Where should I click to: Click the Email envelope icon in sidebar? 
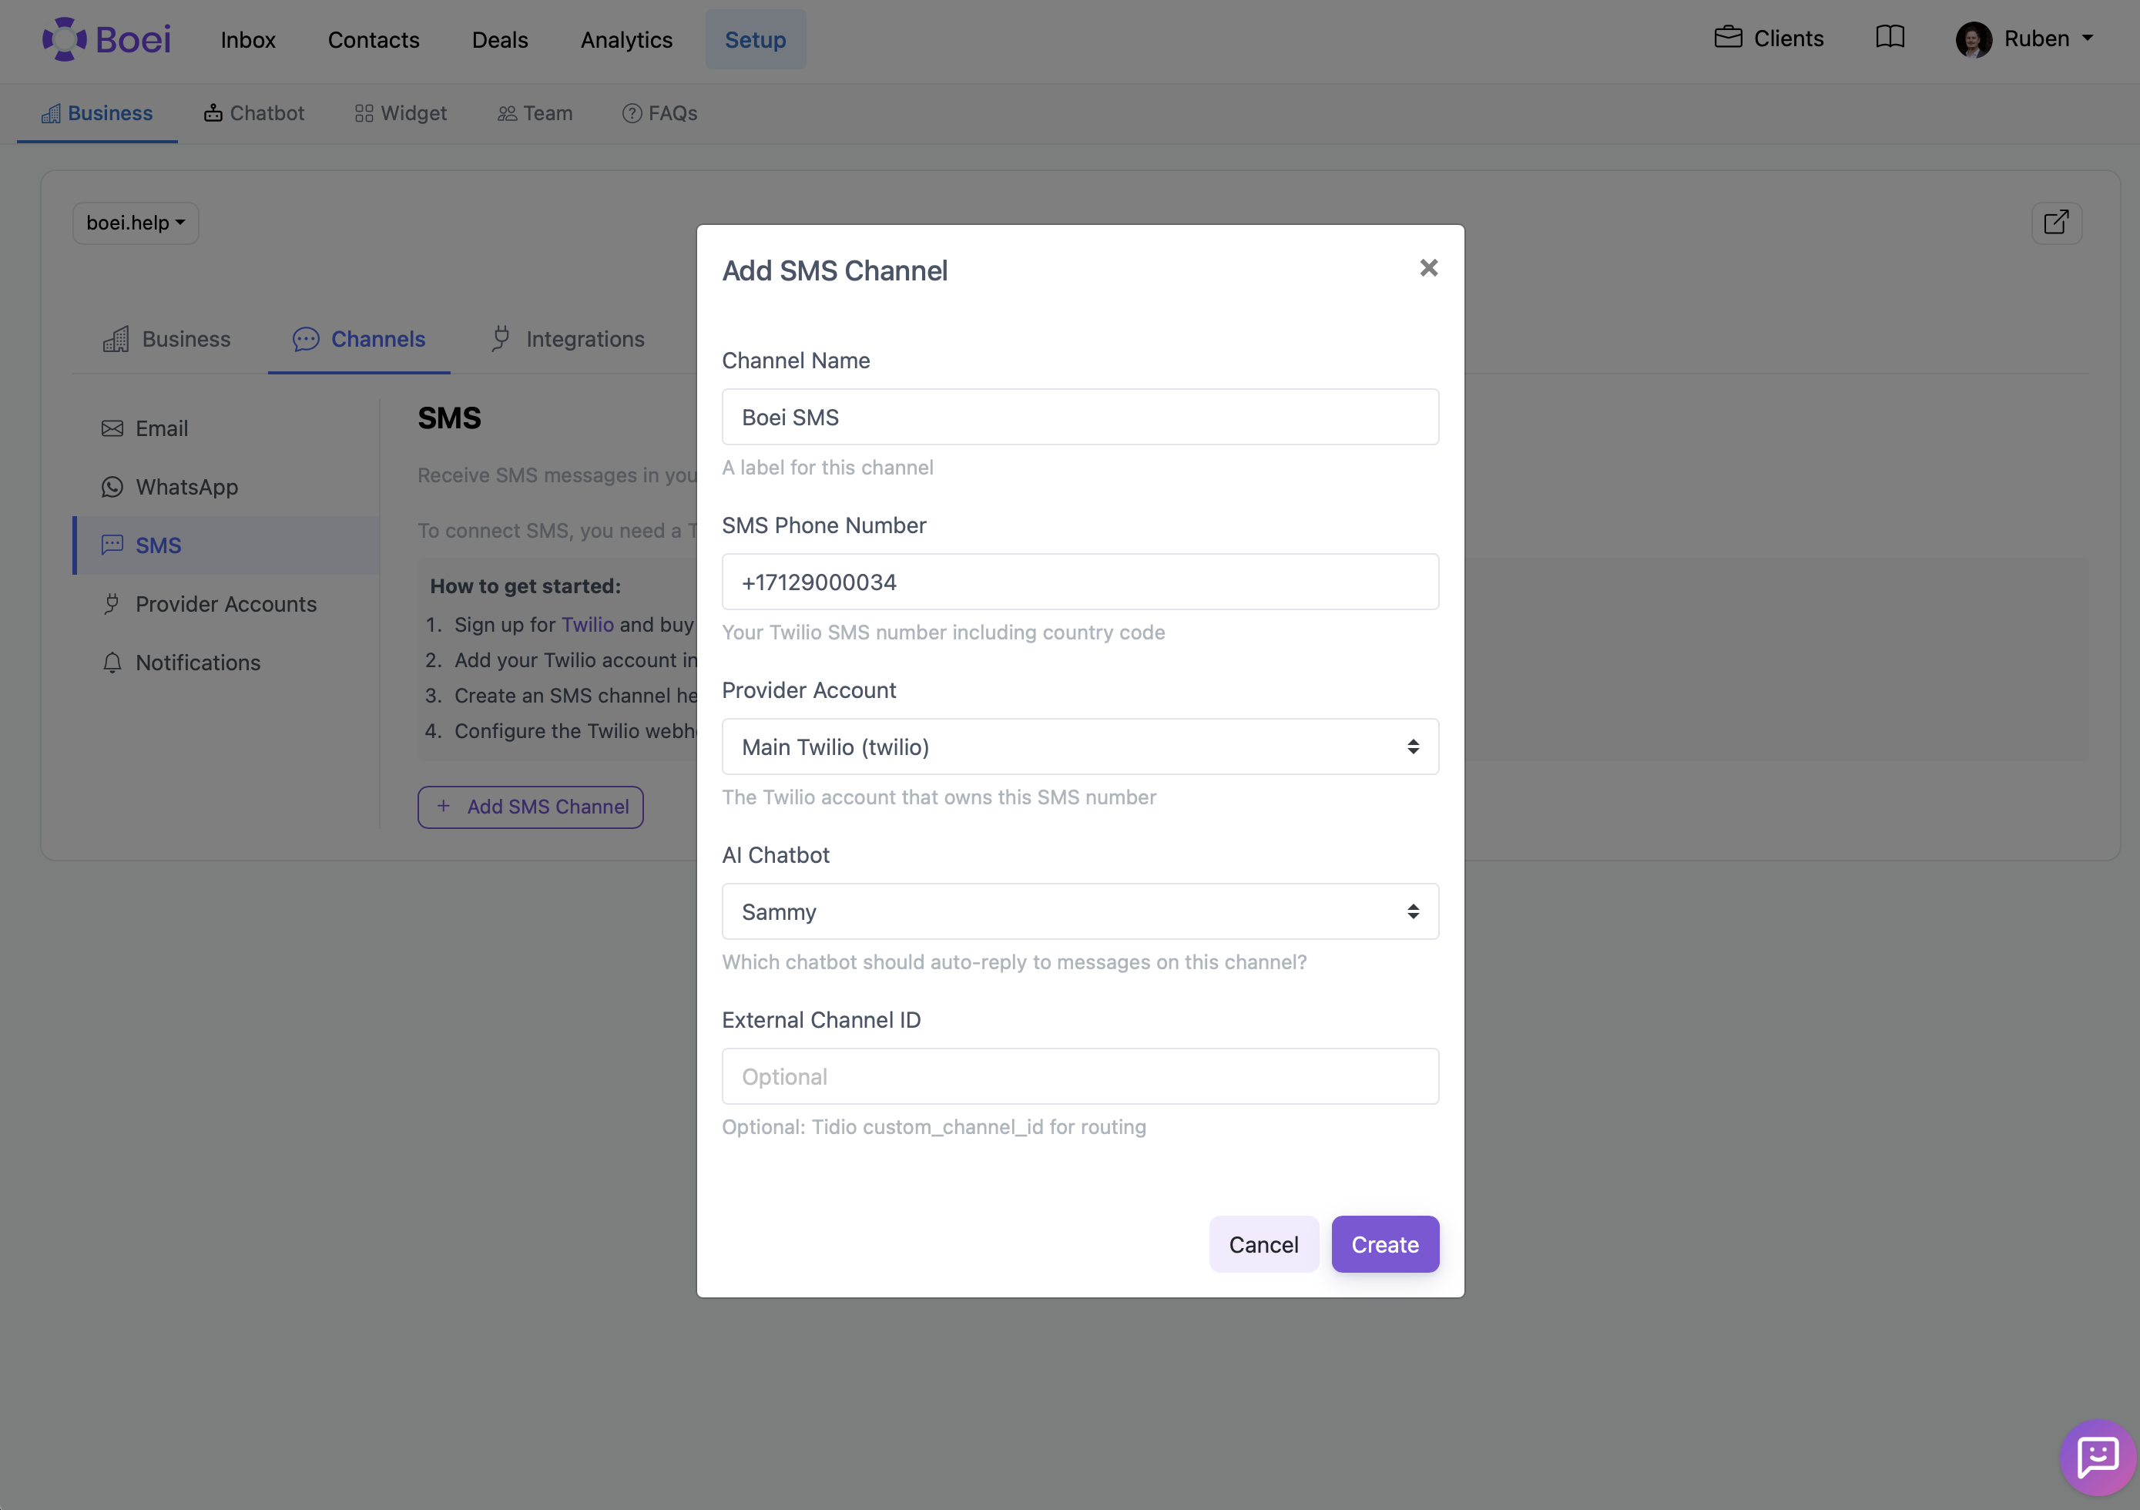click(112, 429)
